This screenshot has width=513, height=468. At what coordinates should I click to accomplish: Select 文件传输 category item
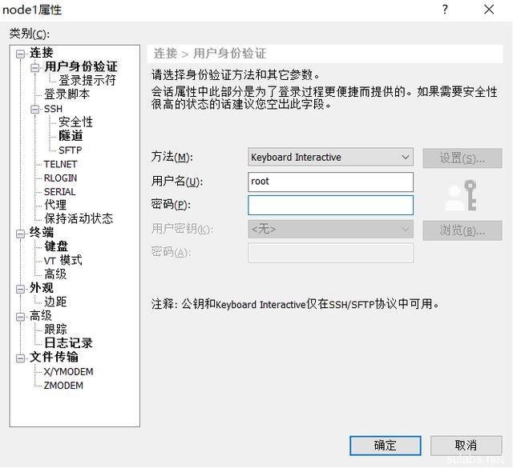[54, 357]
